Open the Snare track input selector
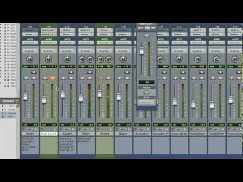The height and width of the screenshot is (182, 243). pyautogui.click(x=67, y=30)
